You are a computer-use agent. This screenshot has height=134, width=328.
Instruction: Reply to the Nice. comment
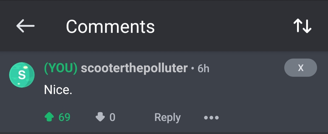coord(167,117)
